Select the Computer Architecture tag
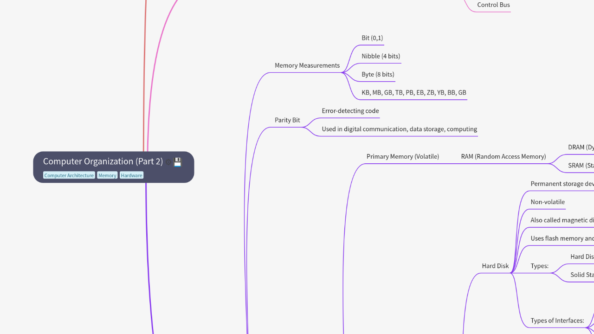 [x=69, y=175]
